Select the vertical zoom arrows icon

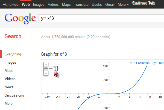55,69
